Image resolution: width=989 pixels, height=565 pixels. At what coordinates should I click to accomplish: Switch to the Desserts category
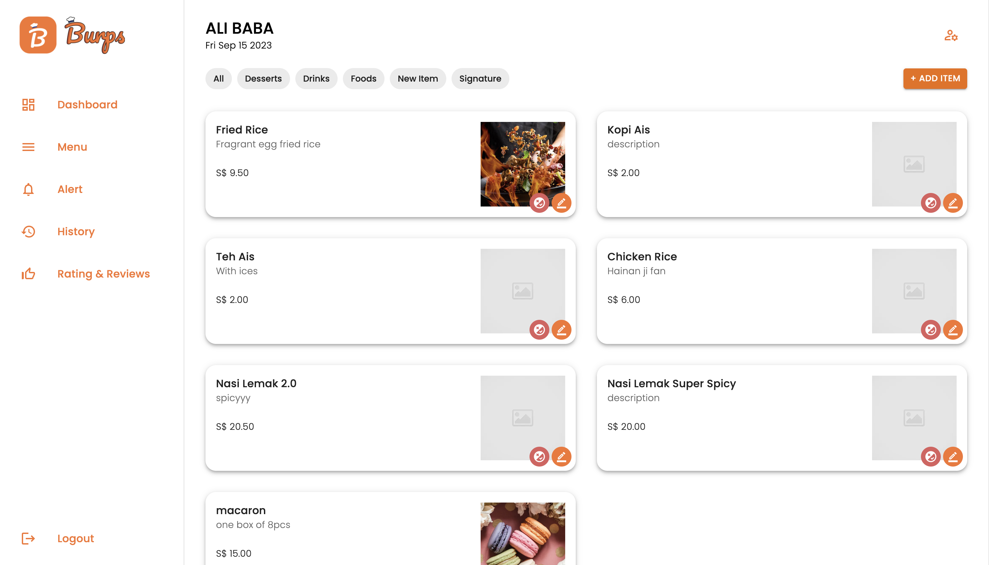[263, 78]
